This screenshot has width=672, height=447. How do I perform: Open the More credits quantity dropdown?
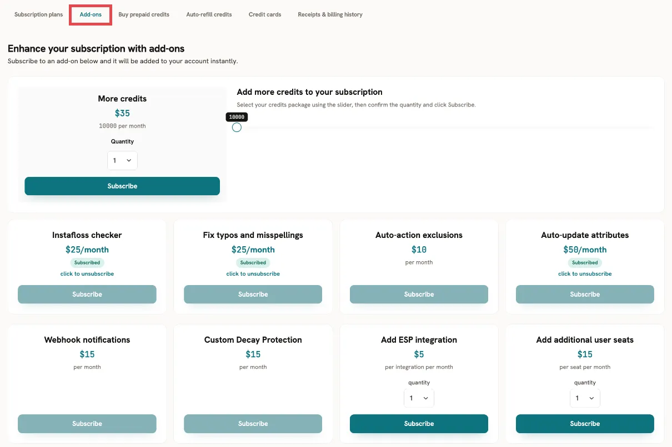(x=122, y=160)
